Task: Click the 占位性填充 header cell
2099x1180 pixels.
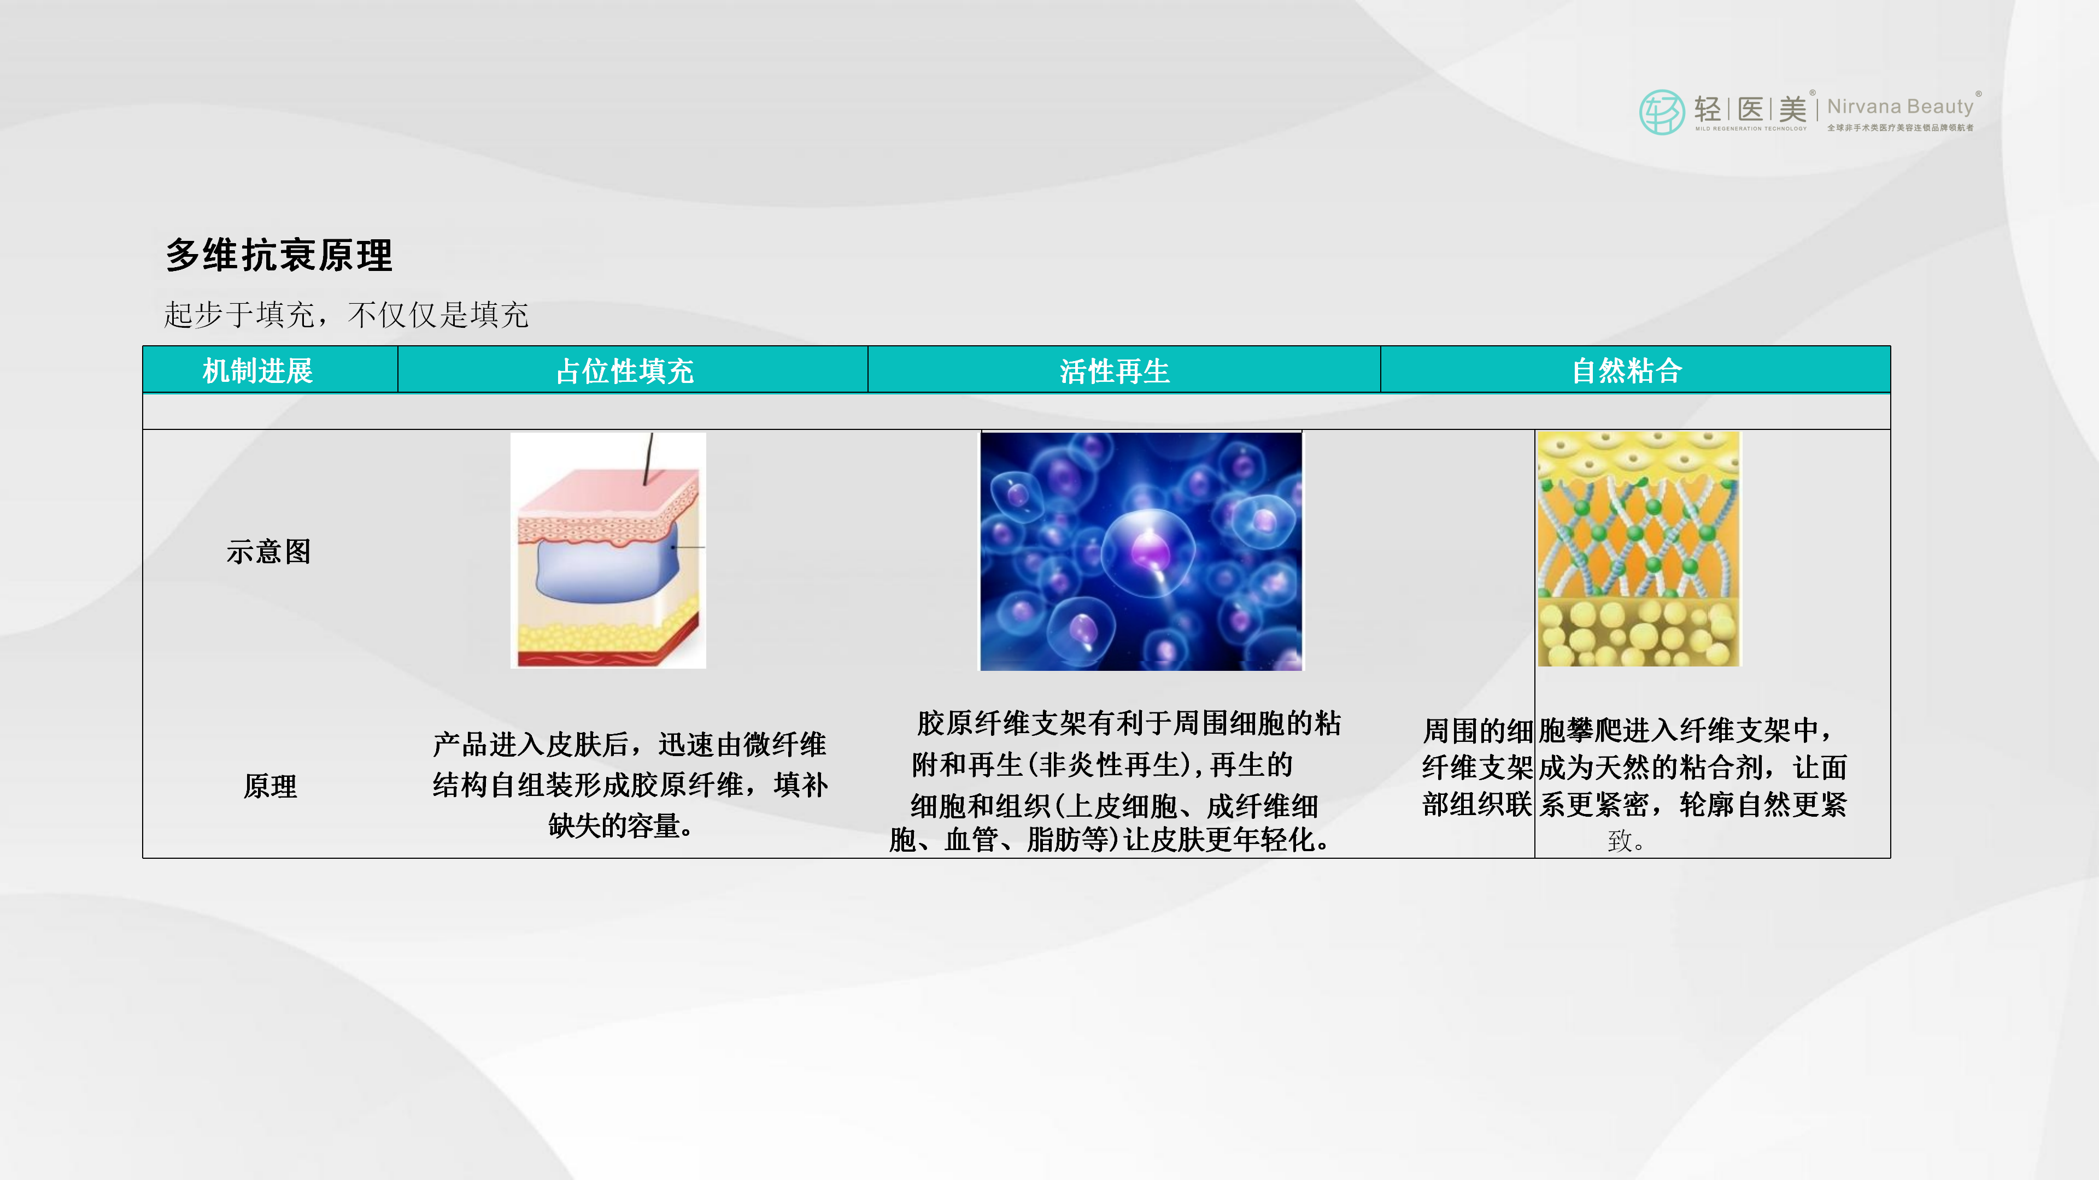Action: [632, 370]
